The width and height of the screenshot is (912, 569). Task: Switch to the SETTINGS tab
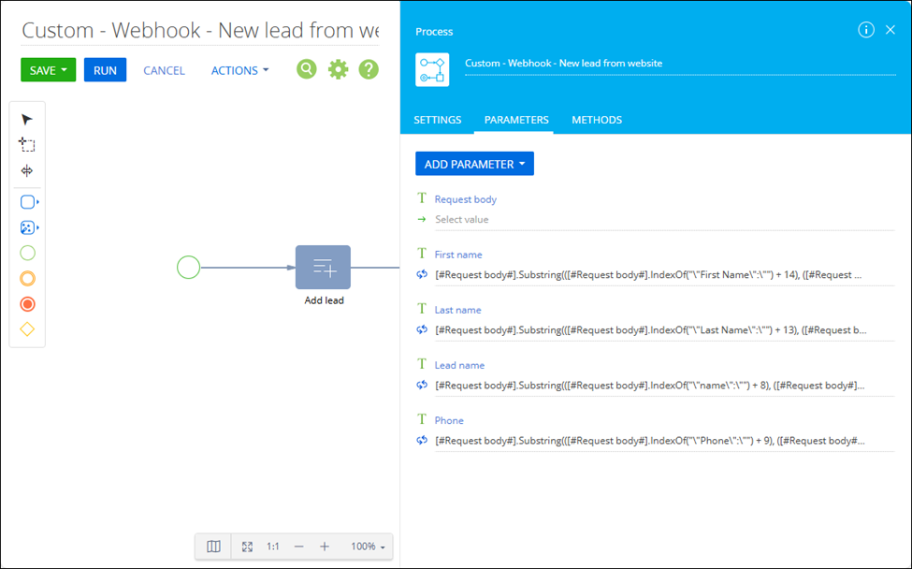(438, 120)
